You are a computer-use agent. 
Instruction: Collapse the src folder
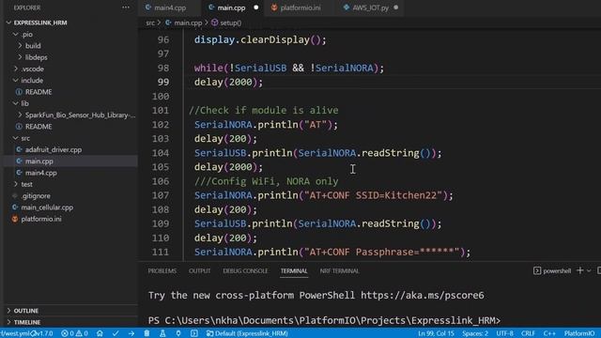tap(16, 138)
